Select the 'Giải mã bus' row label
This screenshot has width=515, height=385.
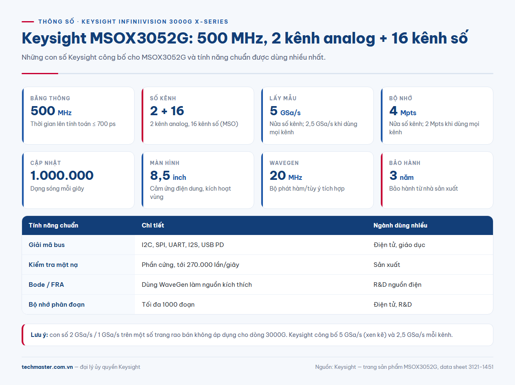click(x=47, y=245)
